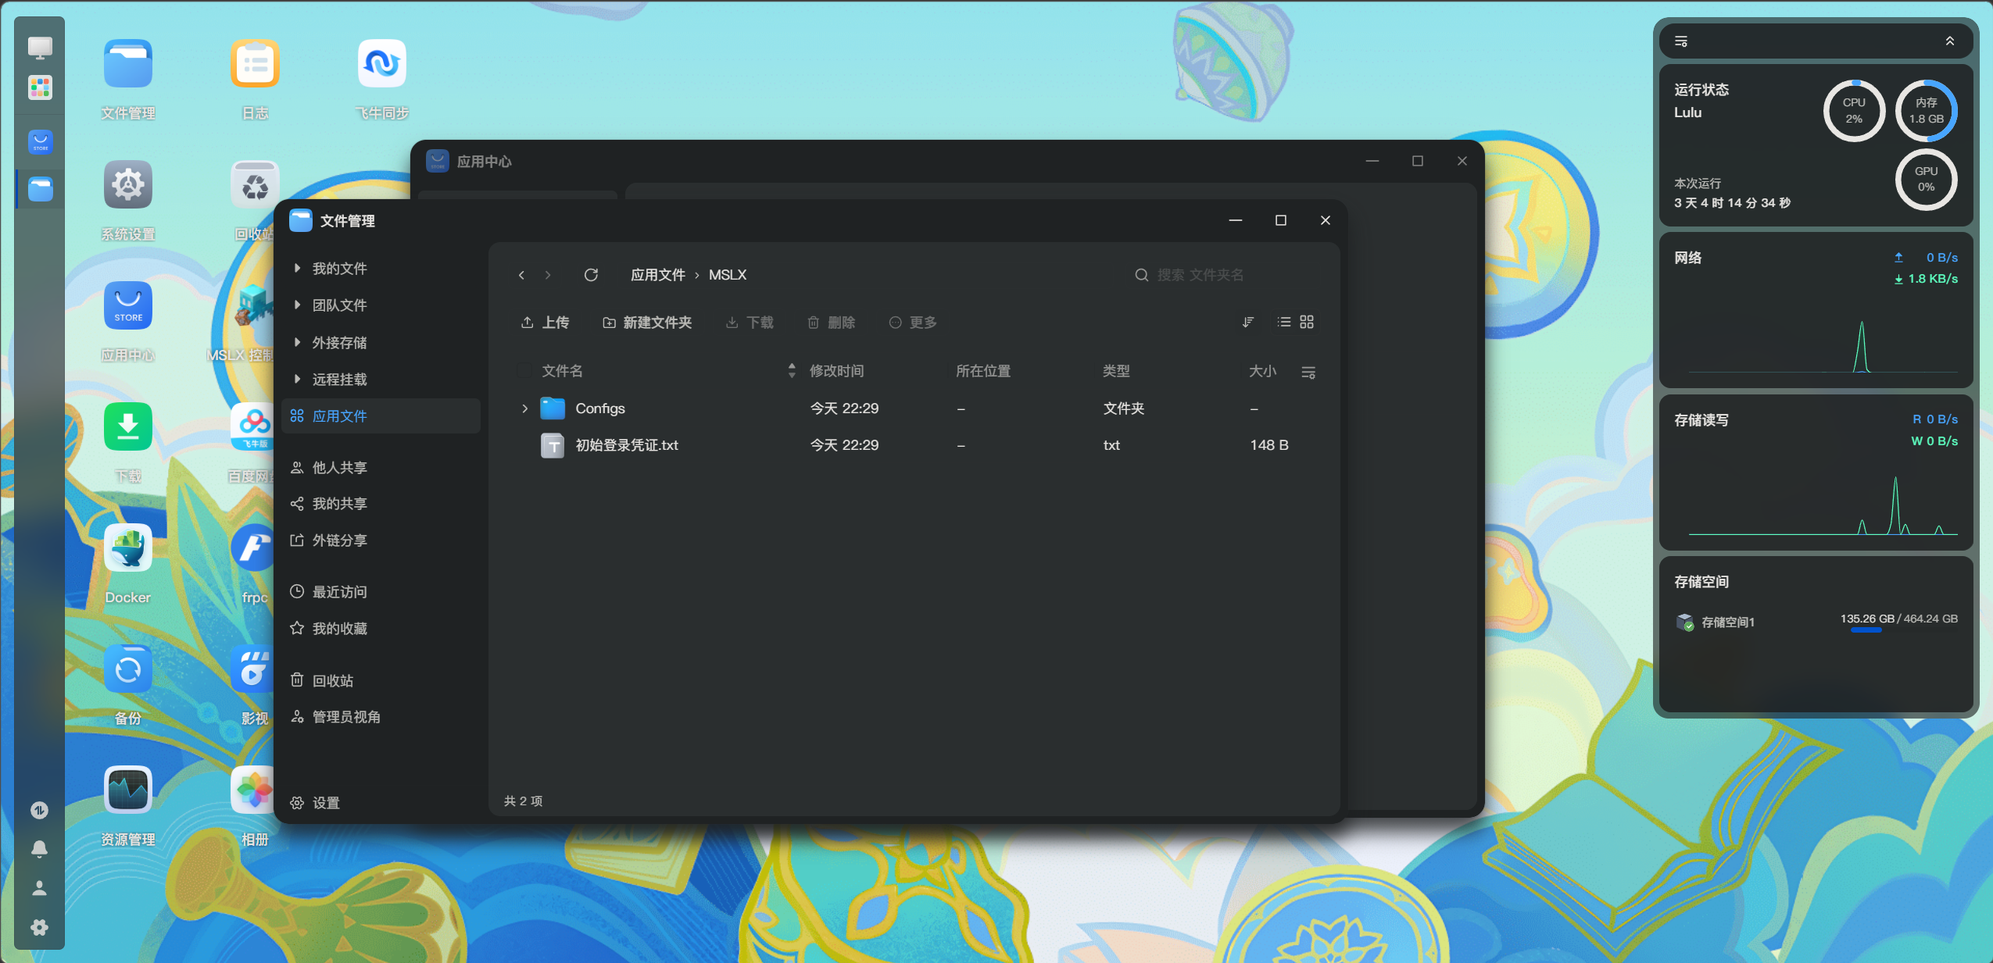The height and width of the screenshot is (963, 1993).
Task: Open Docker desktop icon
Action: click(x=128, y=548)
